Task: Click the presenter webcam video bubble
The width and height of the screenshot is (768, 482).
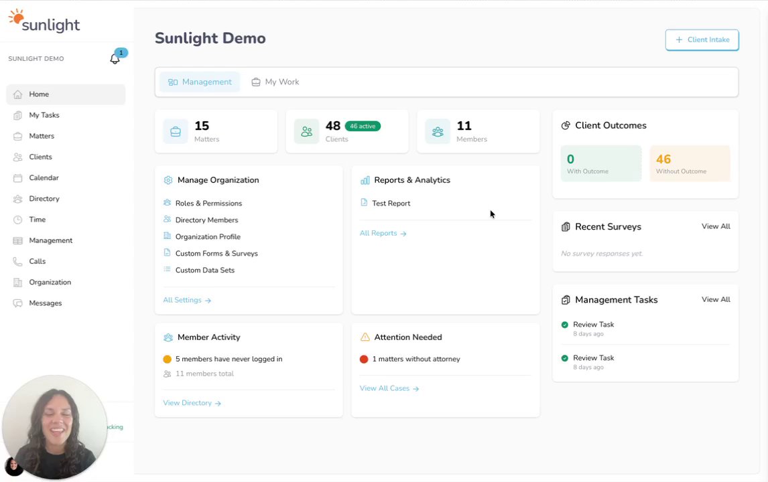Action: coord(55,427)
